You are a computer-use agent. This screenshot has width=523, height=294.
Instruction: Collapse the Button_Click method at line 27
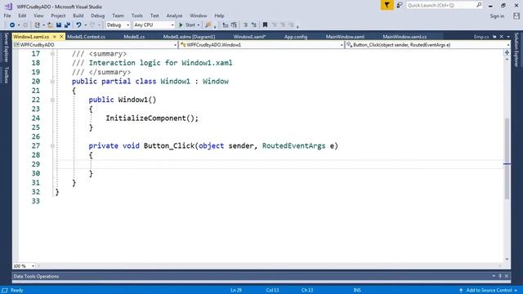[x=52, y=145]
